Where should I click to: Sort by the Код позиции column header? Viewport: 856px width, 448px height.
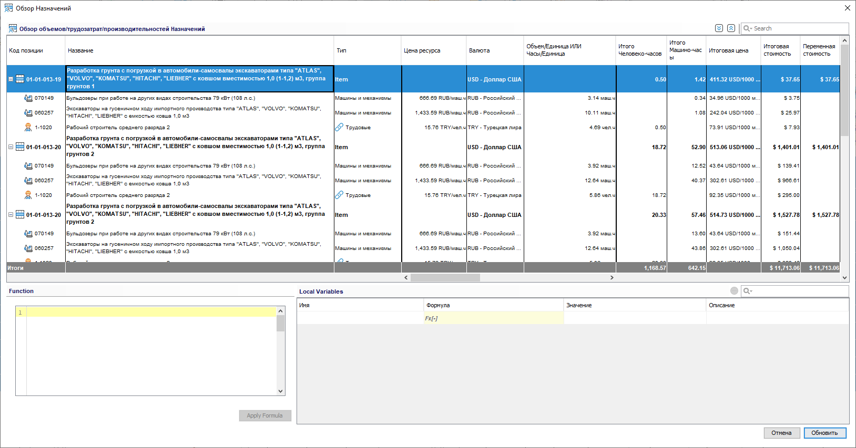pyautogui.click(x=36, y=50)
